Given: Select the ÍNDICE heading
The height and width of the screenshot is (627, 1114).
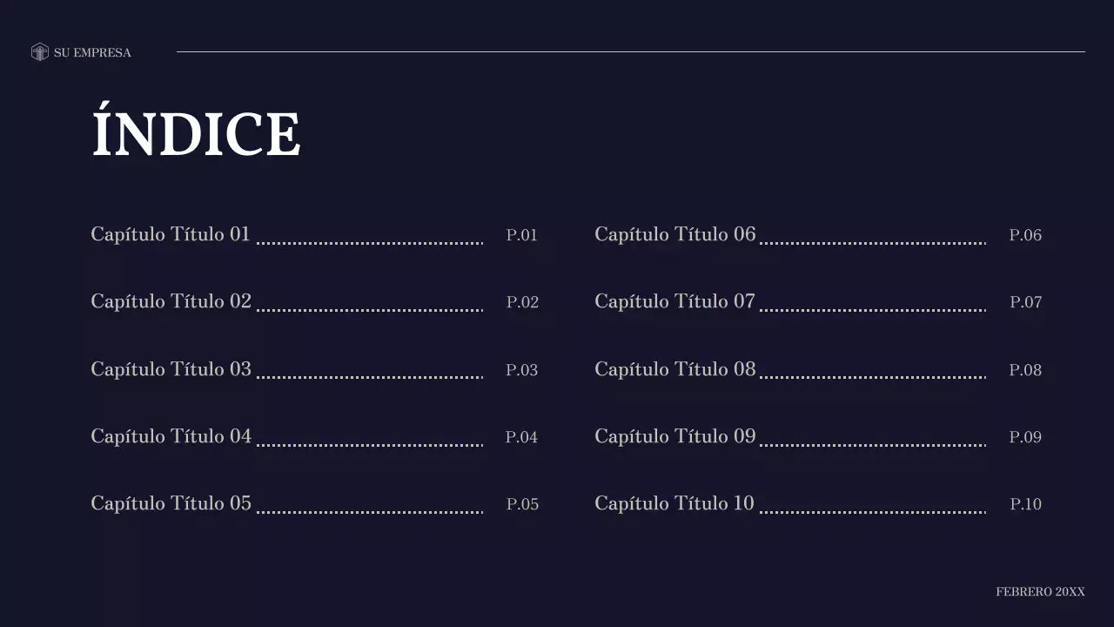Looking at the screenshot, I should coord(196,134).
